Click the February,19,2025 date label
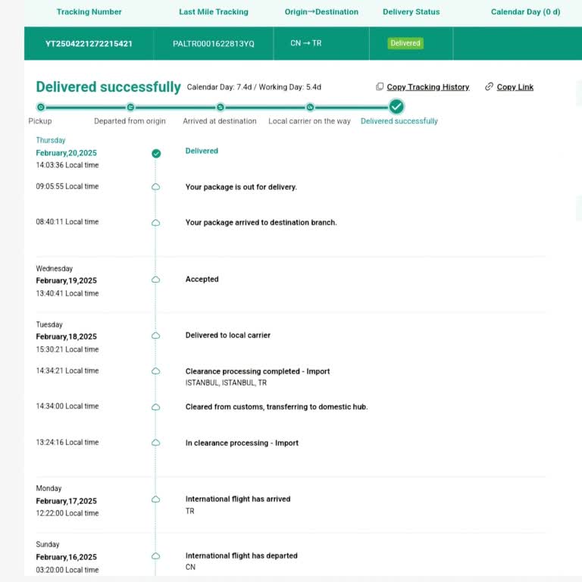Viewport: 582px width, 582px height. (x=67, y=280)
